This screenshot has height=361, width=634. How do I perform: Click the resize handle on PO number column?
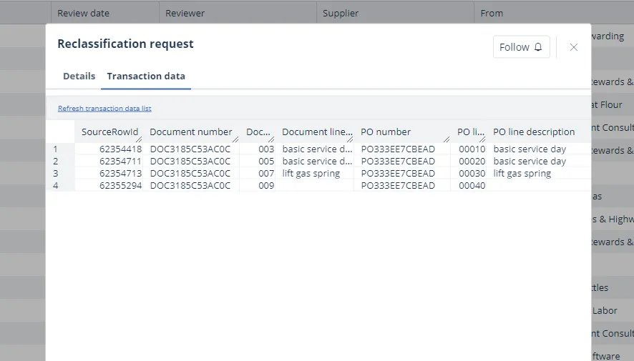(447, 139)
